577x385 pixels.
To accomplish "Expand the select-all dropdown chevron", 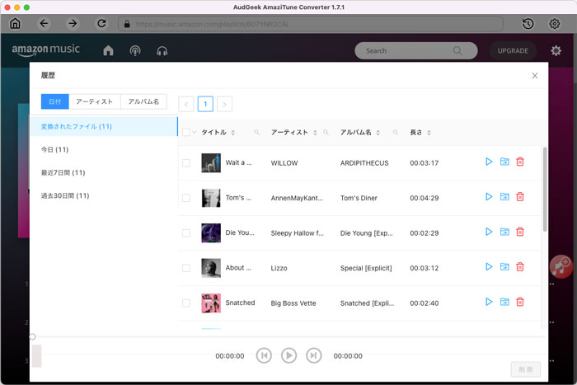I will [195, 133].
